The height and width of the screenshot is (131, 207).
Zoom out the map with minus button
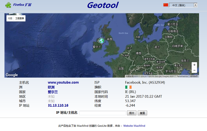(194, 70)
